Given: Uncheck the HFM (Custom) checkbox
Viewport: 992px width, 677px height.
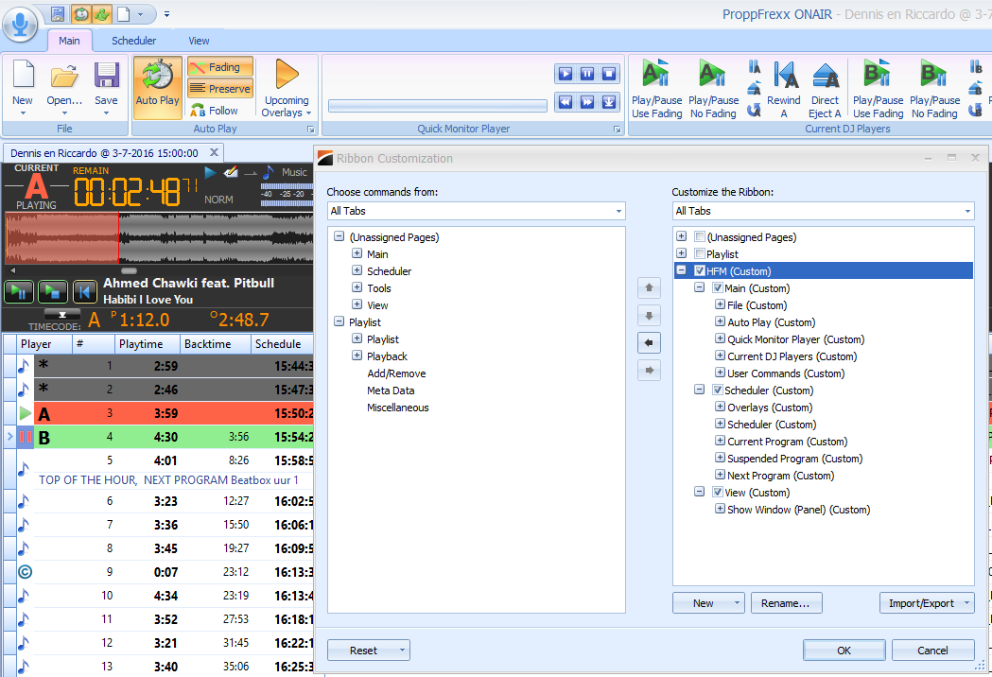Looking at the screenshot, I should point(699,271).
